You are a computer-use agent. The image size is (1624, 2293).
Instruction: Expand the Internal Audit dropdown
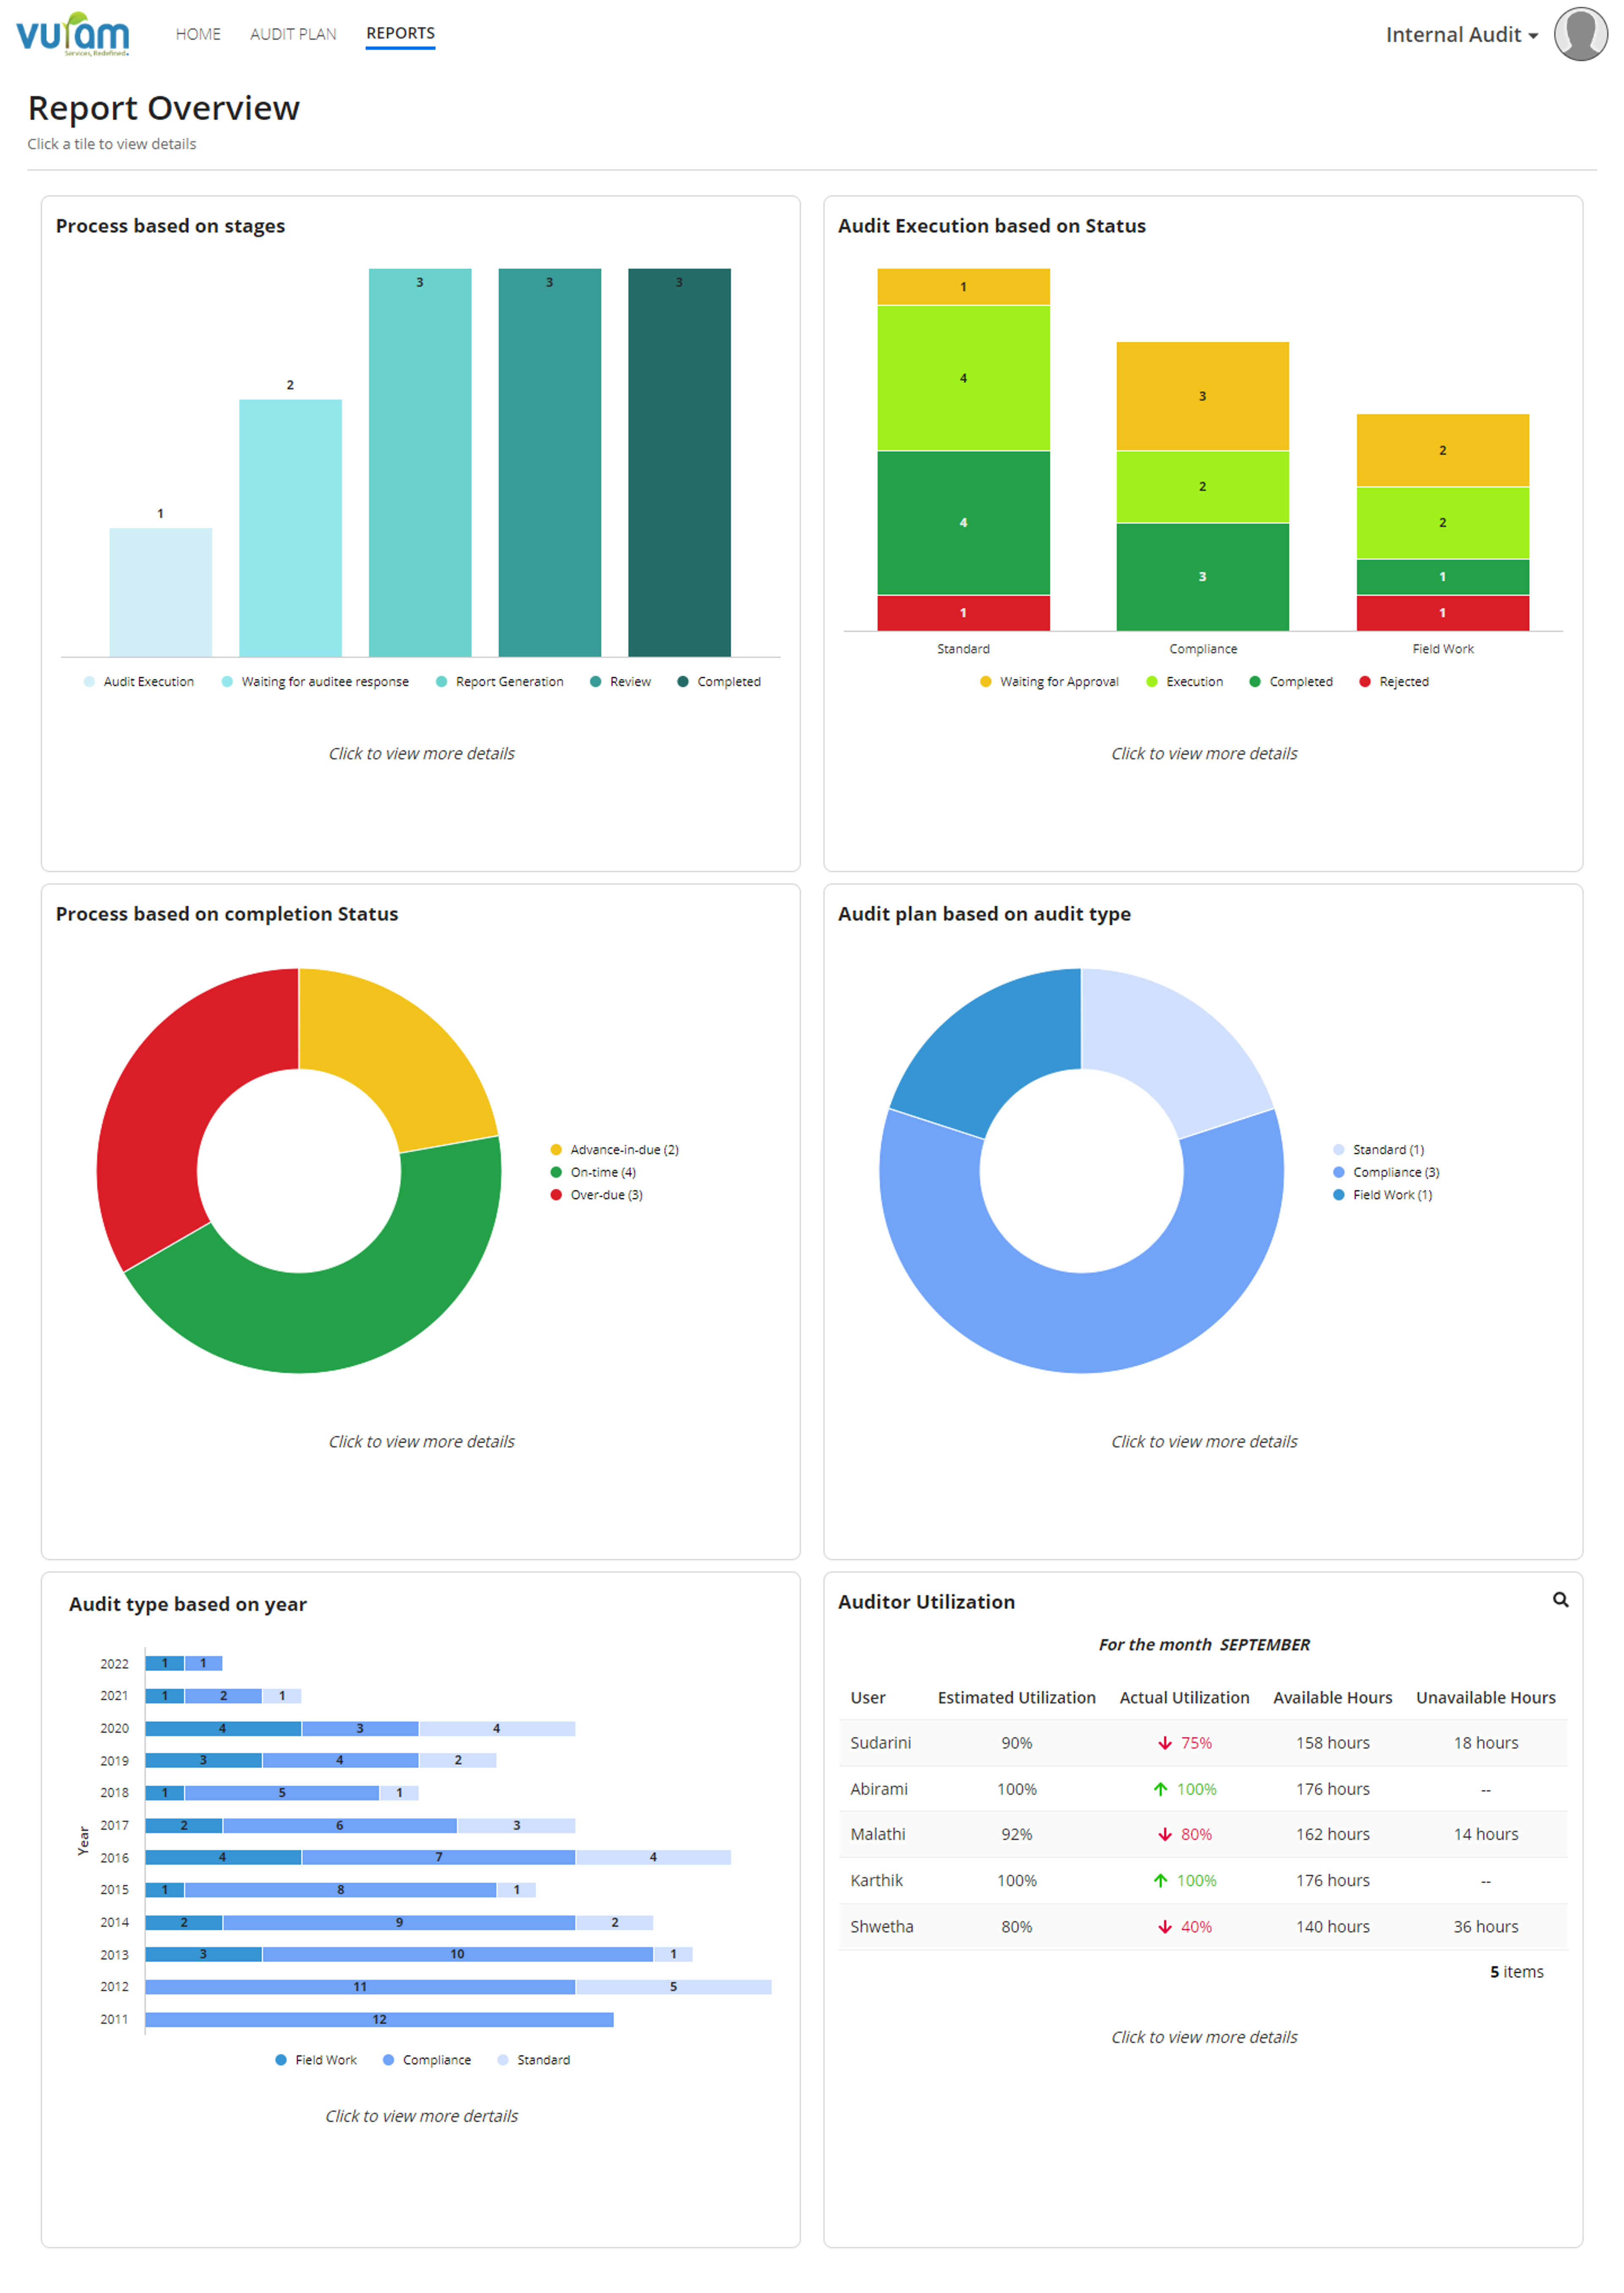coord(1461,35)
